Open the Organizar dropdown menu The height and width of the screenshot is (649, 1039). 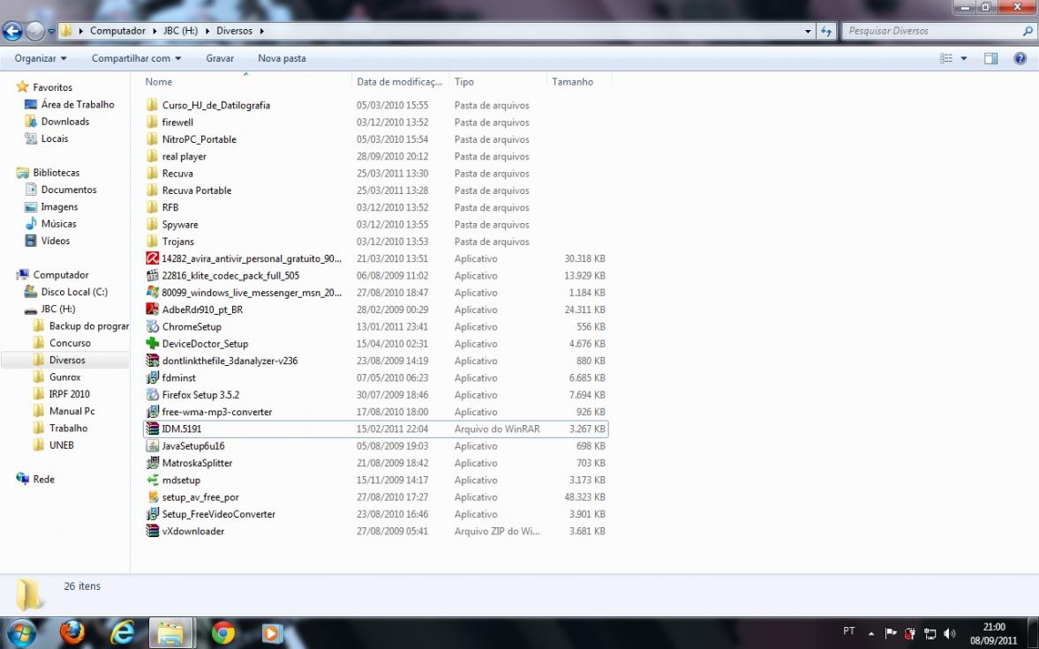pyautogui.click(x=41, y=58)
